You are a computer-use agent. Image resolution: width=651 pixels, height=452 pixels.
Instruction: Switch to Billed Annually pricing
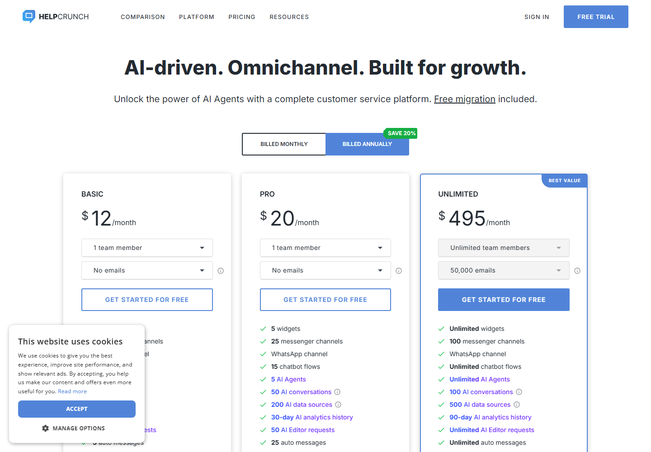pyautogui.click(x=367, y=144)
